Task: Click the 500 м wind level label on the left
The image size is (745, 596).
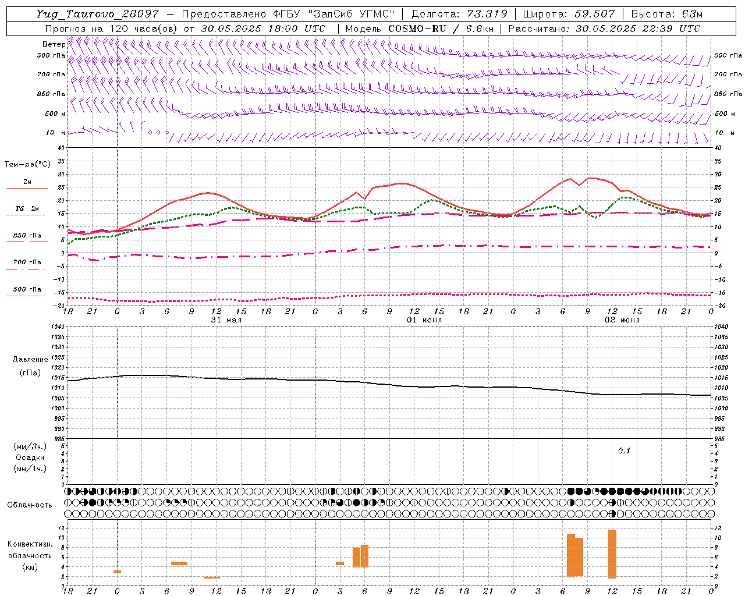Action: coord(55,113)
